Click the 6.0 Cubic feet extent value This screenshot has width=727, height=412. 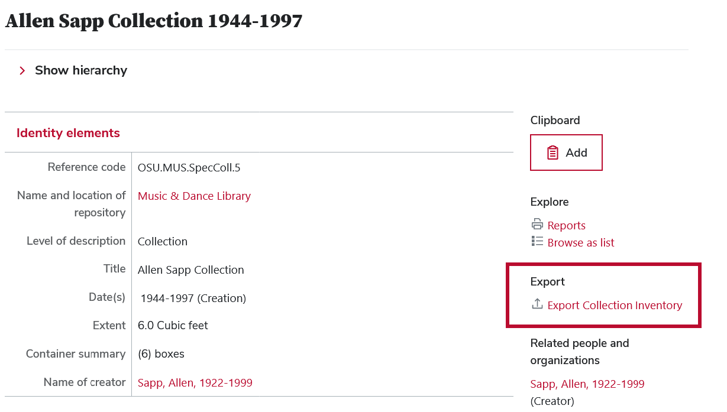173,325
